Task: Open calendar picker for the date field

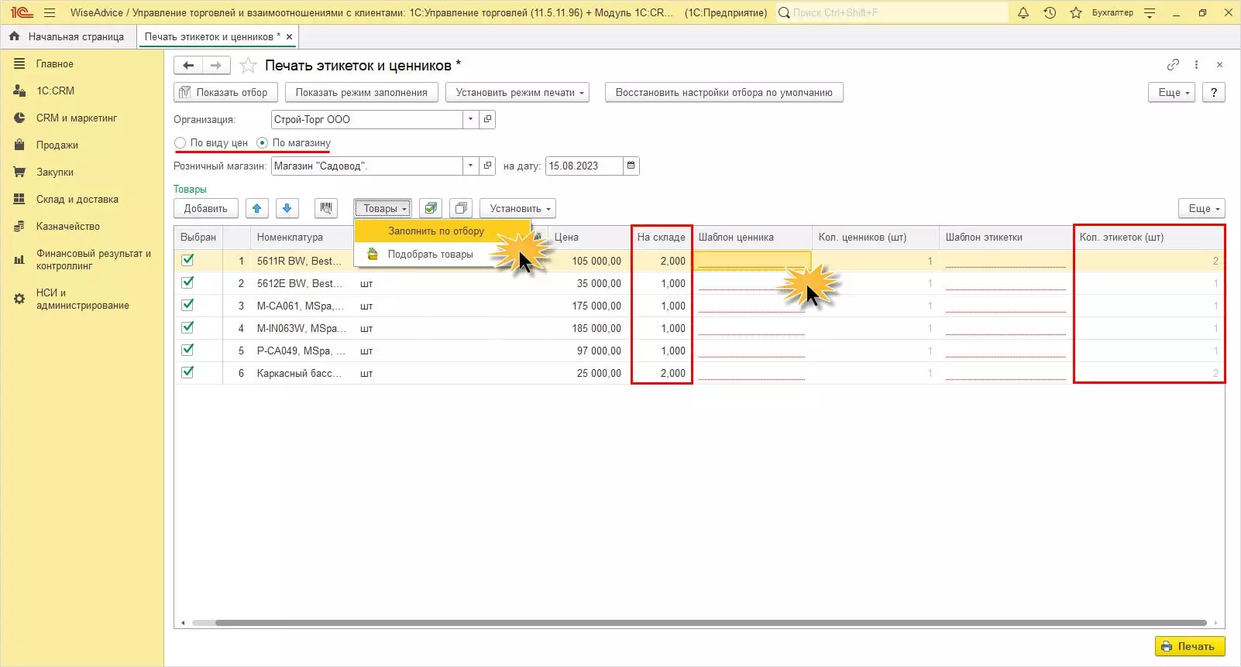Action: pos(631,166)
